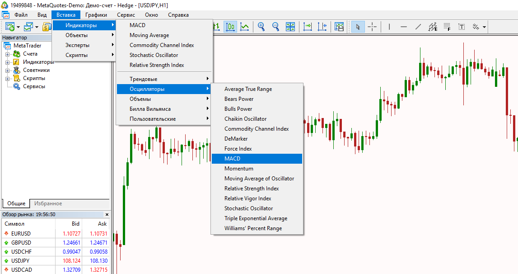Expand the Советники tree node
This screenshot has height=274, width=518.
tap(8, 71)
